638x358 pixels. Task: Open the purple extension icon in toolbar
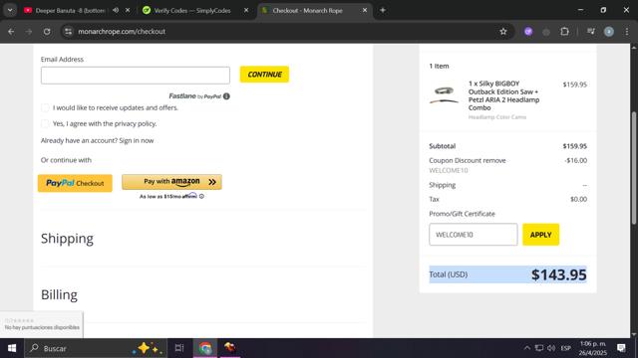pos(528,31)
